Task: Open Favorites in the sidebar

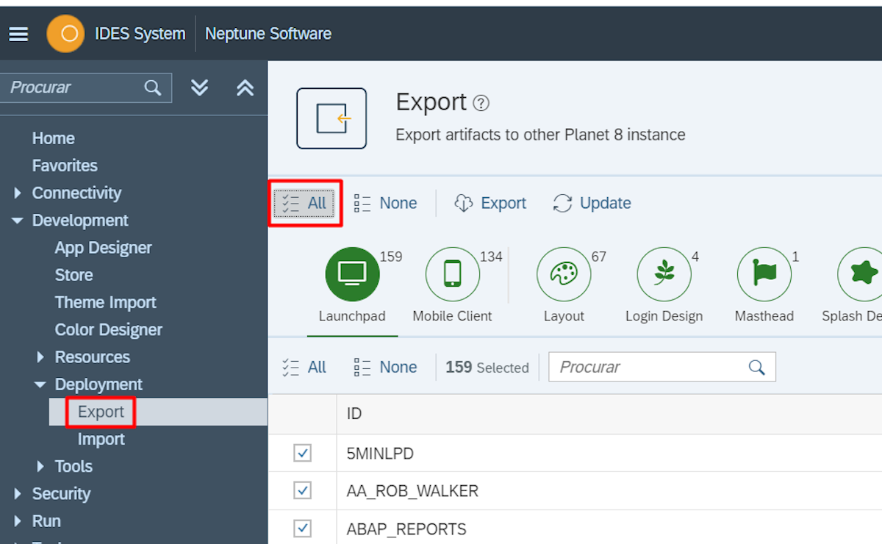Action: 65,165
